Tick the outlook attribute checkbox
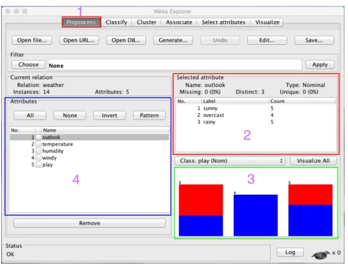Screen dimensions: 348x267 (x=39, y=138)
